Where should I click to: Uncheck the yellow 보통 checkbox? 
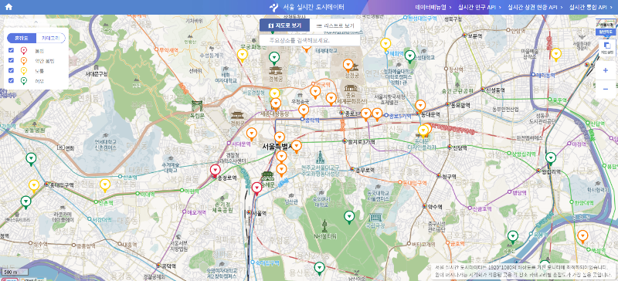(x=11, y=70)
